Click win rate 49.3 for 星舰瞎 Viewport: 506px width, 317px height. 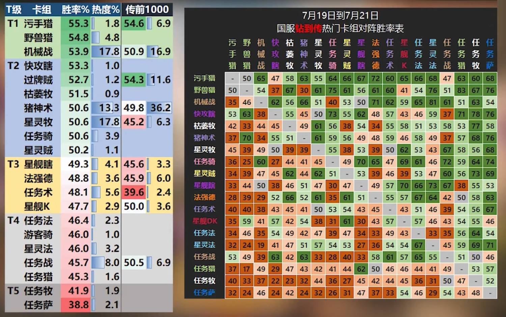[78, 164]
